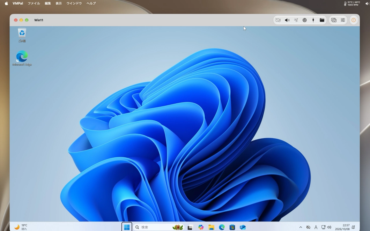Launch Copilot from the taskbar
The height and width of the screenshot is (231, 370).
[x=201, y=227]
